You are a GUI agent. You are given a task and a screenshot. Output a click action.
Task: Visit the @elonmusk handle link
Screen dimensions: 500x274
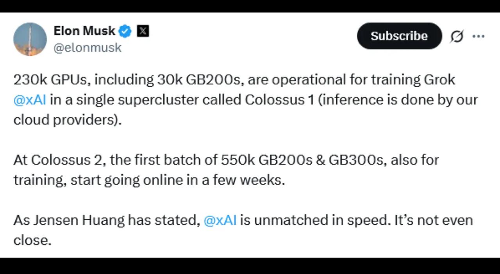87,48
